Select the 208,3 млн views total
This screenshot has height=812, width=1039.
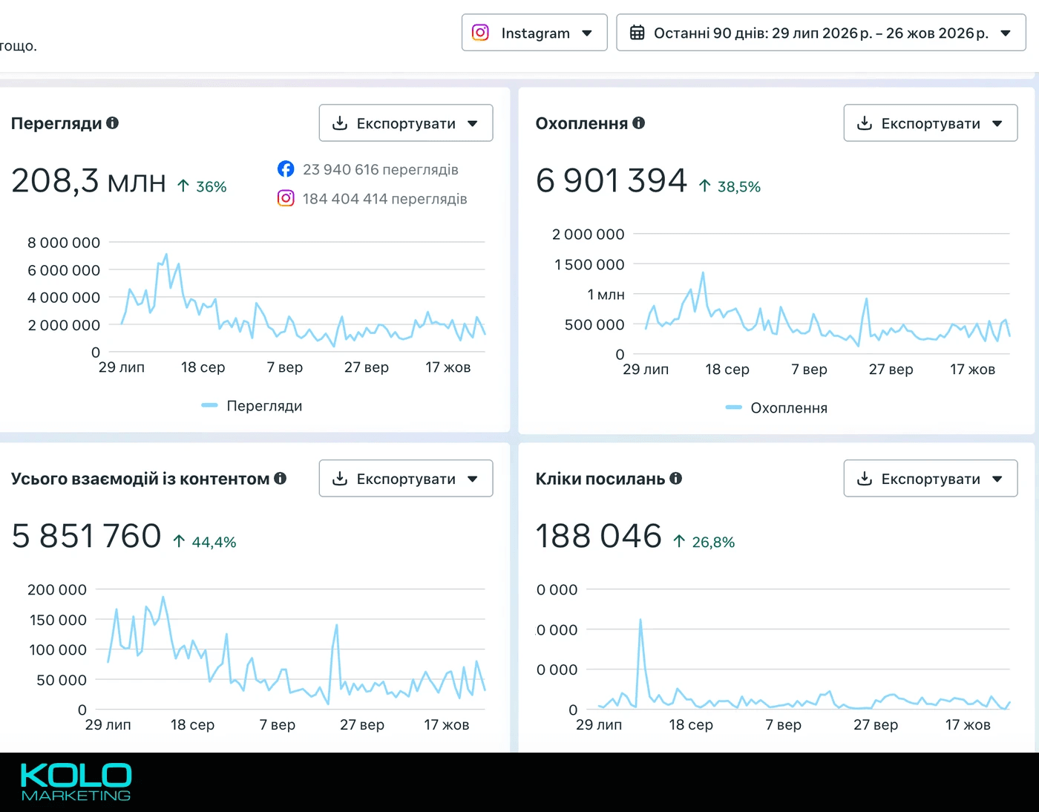[88, 180]
